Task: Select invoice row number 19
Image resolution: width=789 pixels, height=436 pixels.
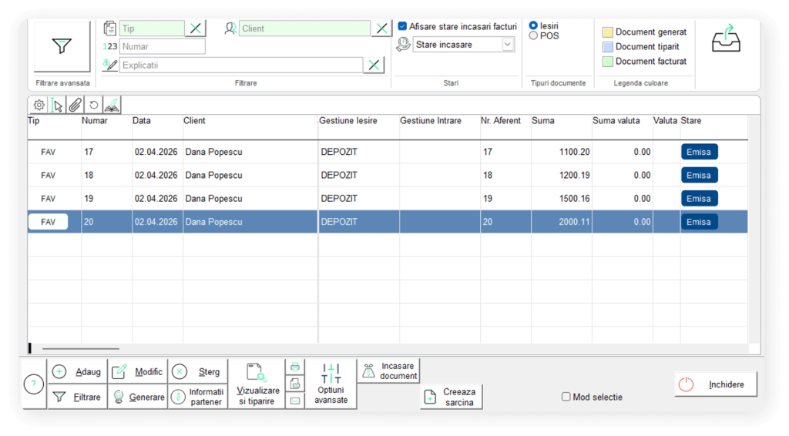Action: point(388,199)
